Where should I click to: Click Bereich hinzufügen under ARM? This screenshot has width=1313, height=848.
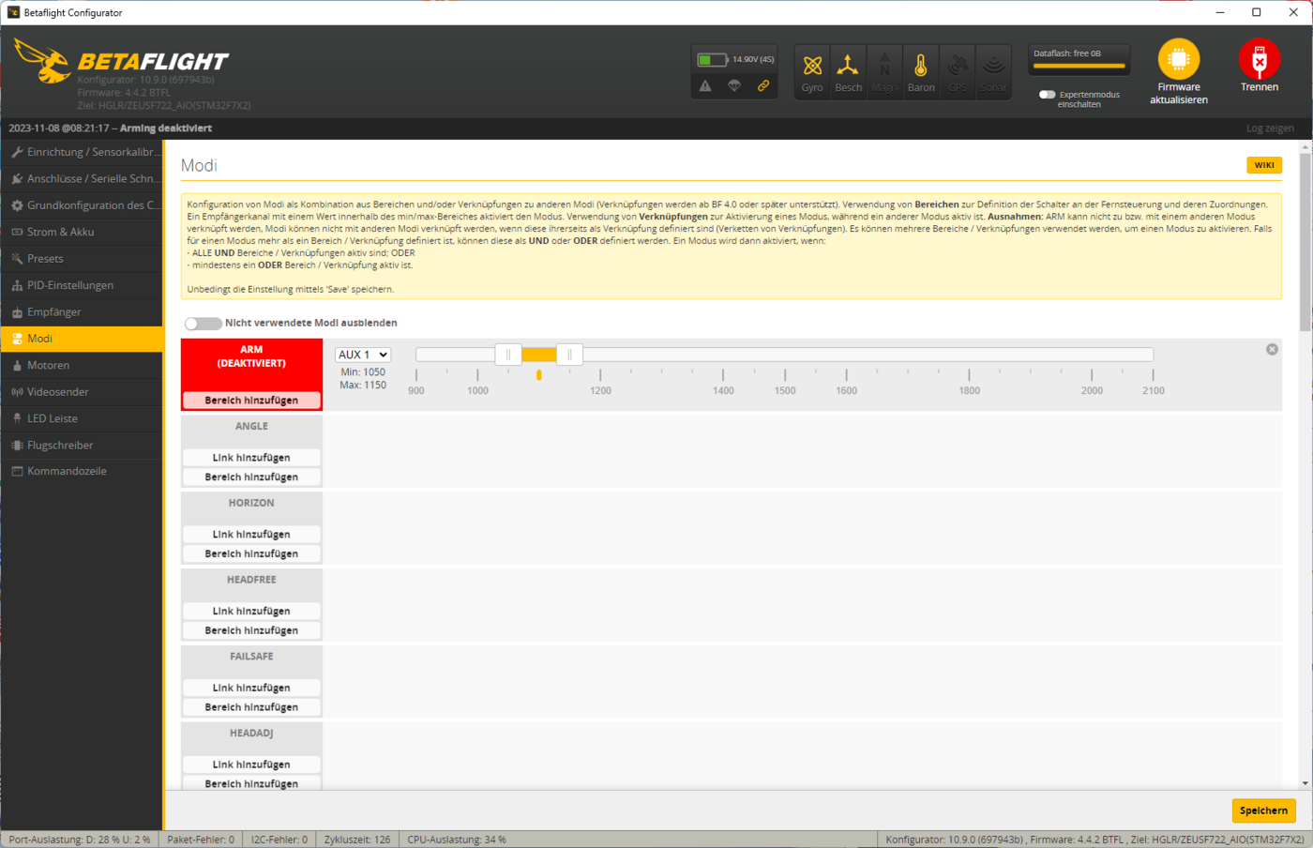coord(251,401)
